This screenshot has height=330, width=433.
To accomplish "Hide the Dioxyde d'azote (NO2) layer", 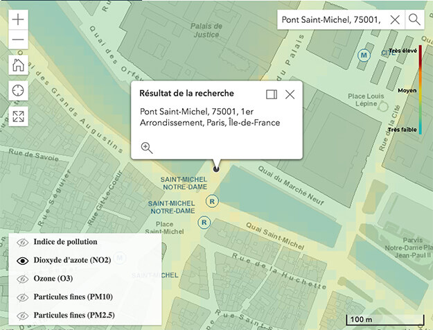I will click(x=24, y=261).
